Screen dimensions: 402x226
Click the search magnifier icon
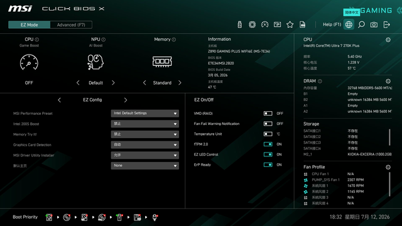pos(361,24)
